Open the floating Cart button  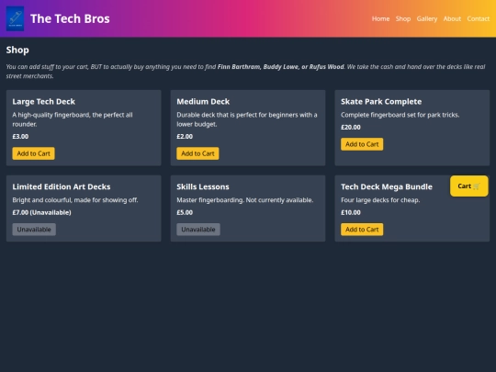tap(468, 186)
